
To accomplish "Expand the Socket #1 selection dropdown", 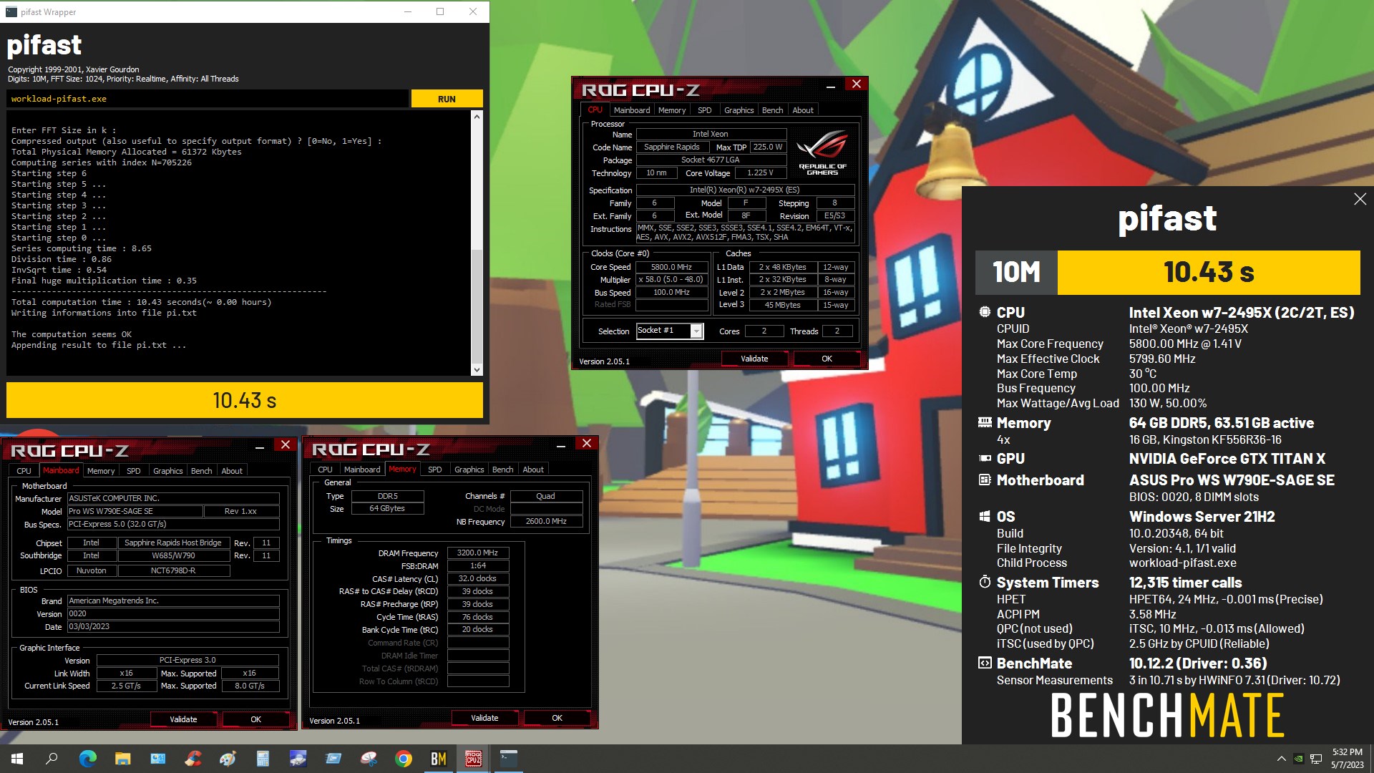I will coord(696,331).
